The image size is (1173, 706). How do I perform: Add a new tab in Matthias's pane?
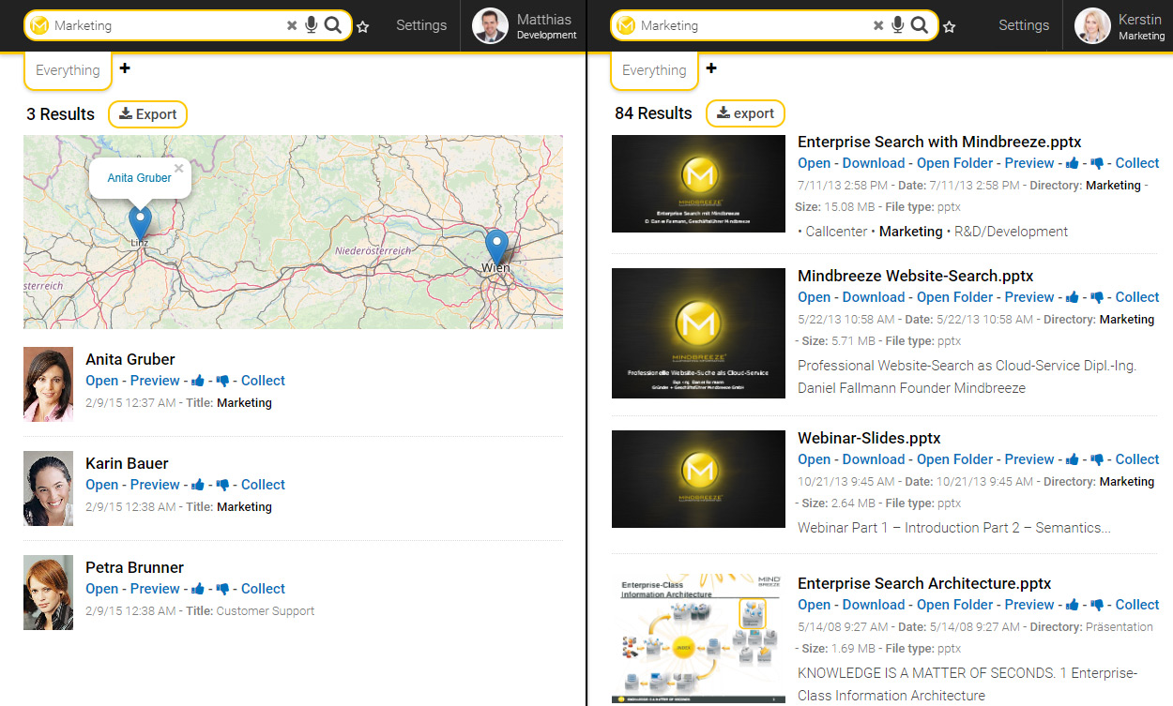tap(125, 68)
